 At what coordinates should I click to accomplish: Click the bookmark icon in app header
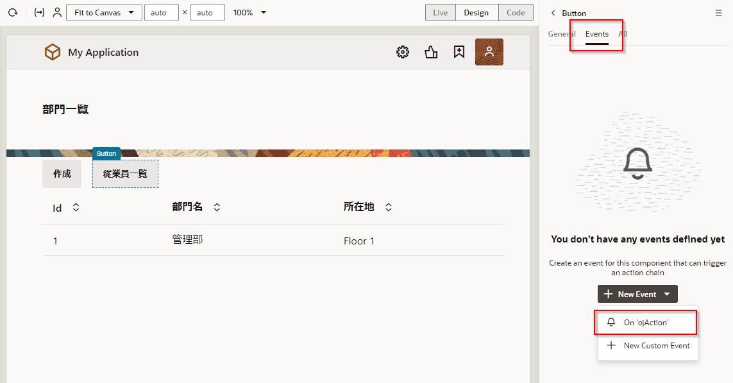click(459, 53)
